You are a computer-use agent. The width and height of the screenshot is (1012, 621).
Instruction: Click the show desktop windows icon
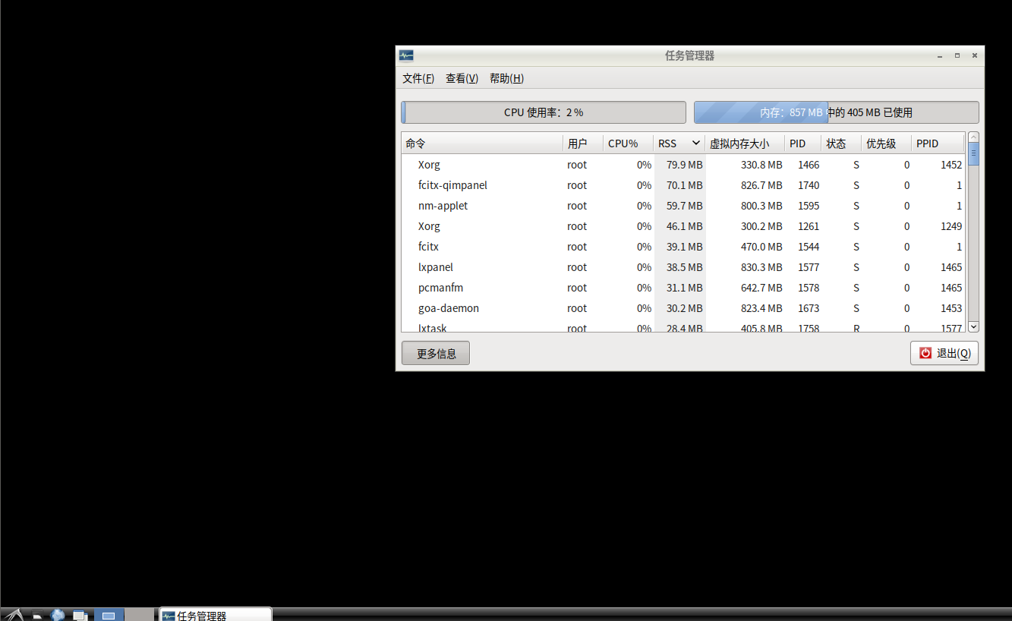80,615
